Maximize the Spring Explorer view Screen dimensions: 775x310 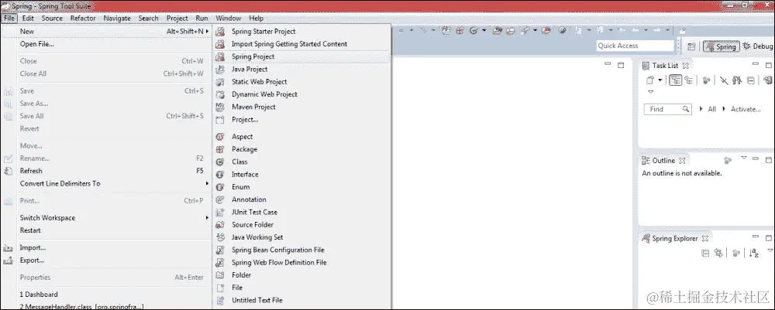[769, 237]
